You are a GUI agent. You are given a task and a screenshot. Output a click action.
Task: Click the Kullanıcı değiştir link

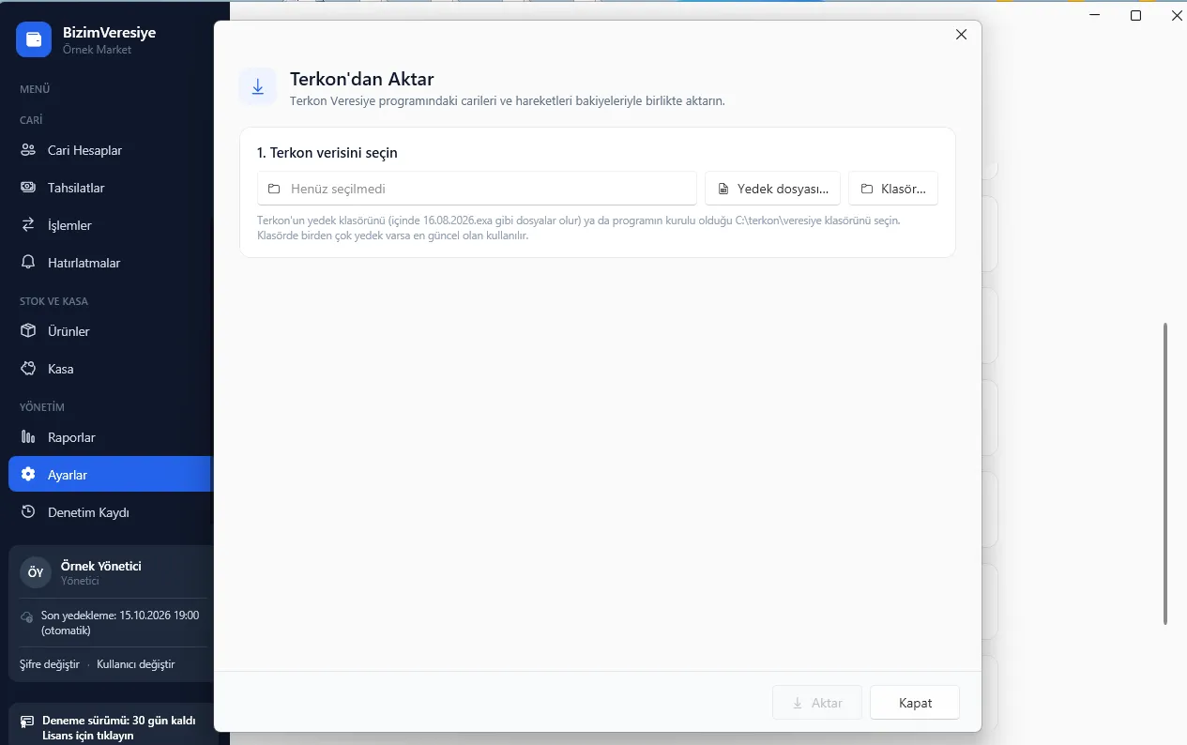(136, 664)
